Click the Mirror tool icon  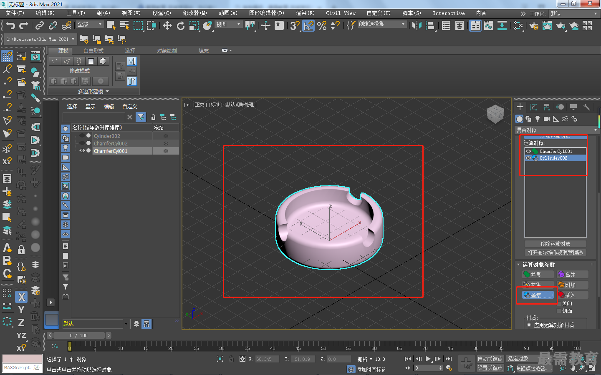tap(417, 26)
